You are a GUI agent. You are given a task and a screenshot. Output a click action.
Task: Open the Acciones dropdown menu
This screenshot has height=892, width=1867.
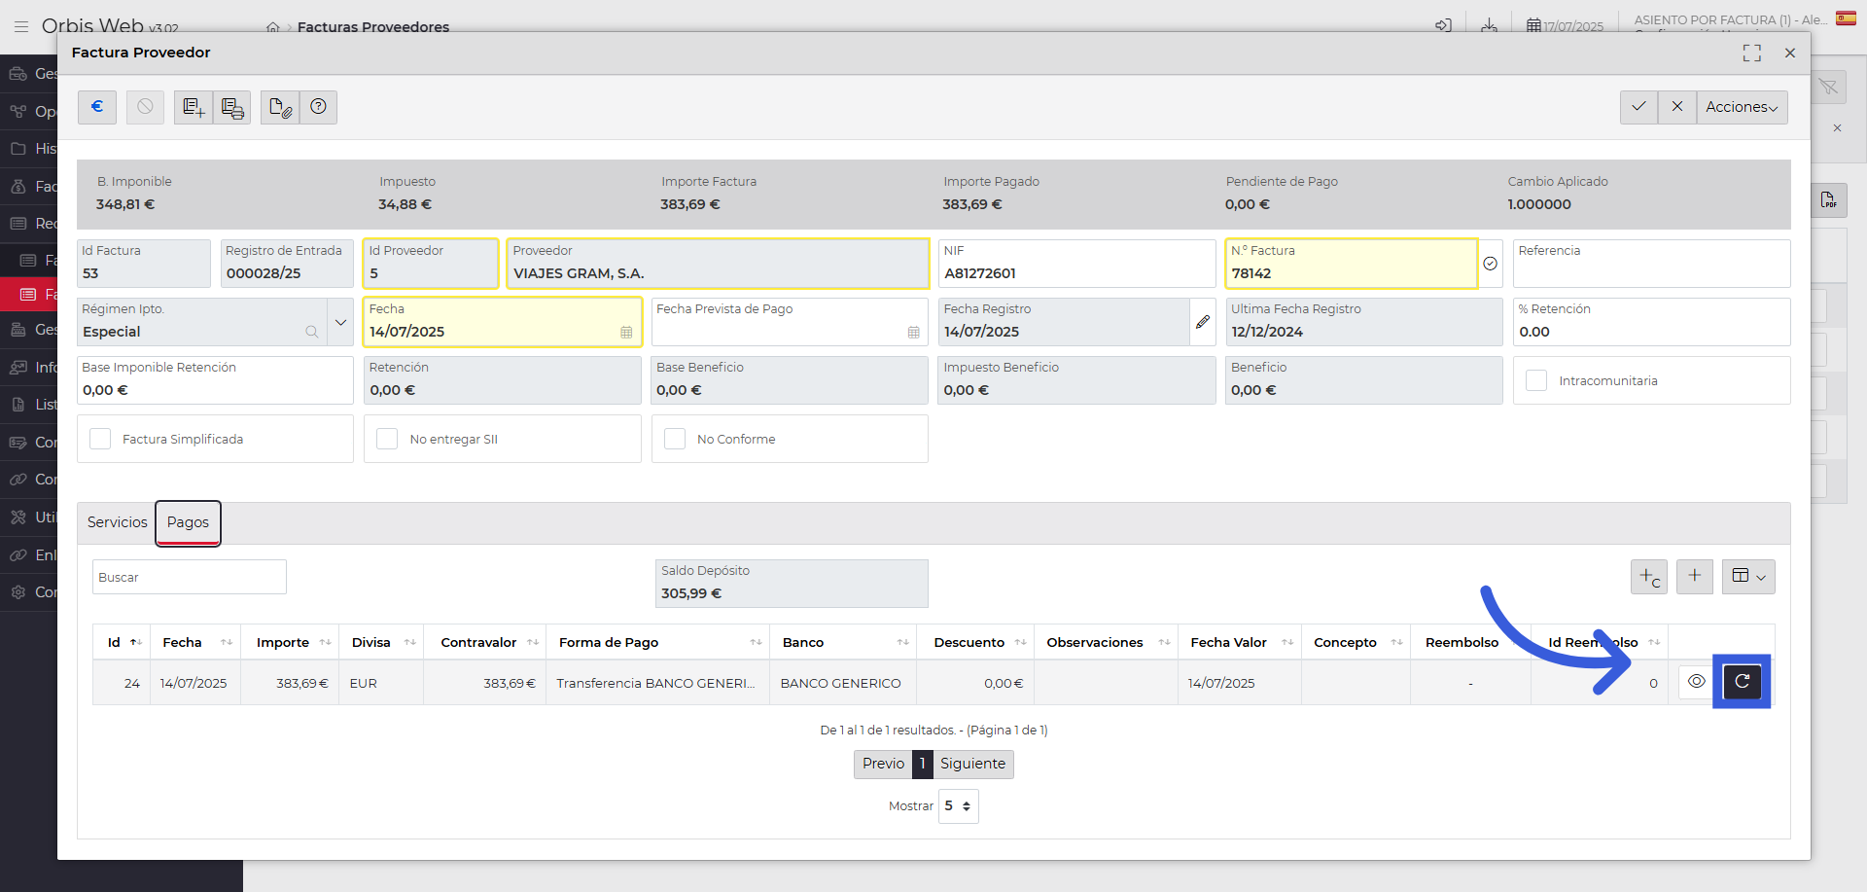[1742, 107]
